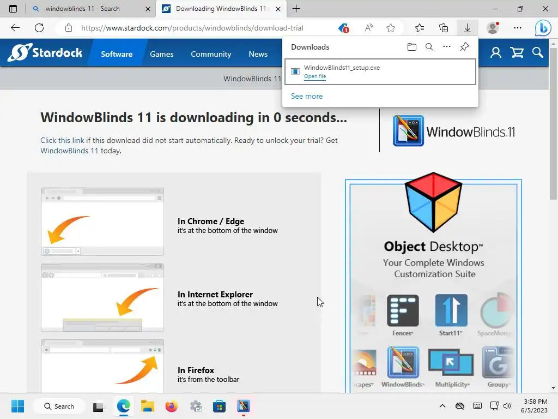
Task: Open the Stardock shopping cart
Action: (x=517, y=53)
